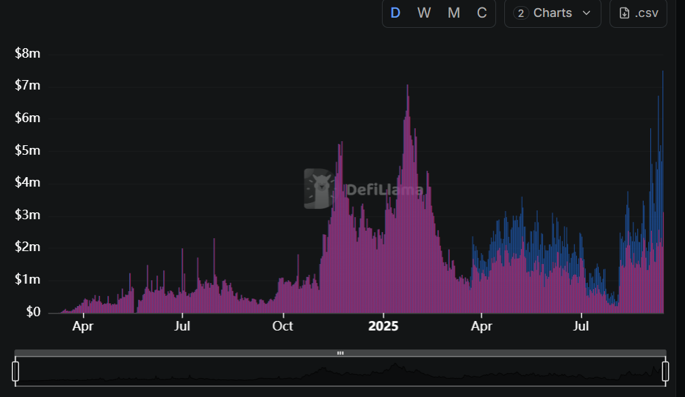The image size is (685, 397).
Task: Switch to monthly 'M' interval
Action: click(x=454, y=13)
